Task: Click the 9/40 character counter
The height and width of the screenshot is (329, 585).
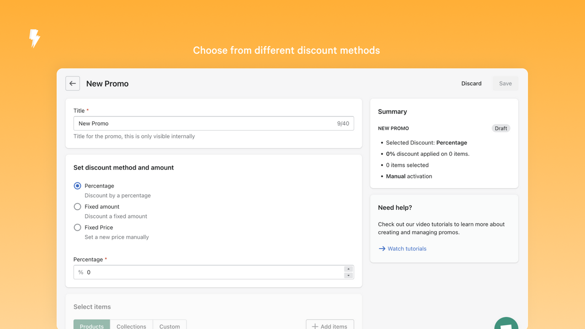Action: click(x=343, y=123)
